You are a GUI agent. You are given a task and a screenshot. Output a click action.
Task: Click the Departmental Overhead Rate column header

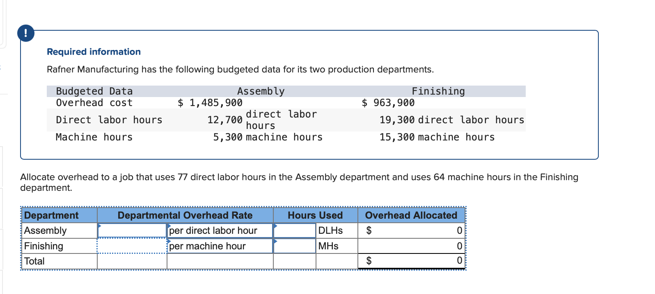[185, 215]
